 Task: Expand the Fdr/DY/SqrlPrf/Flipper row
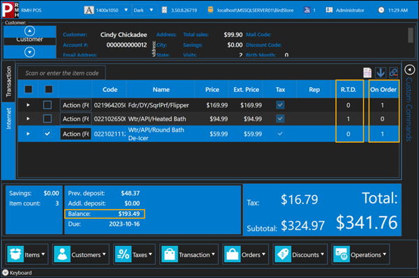click(28, 105)
